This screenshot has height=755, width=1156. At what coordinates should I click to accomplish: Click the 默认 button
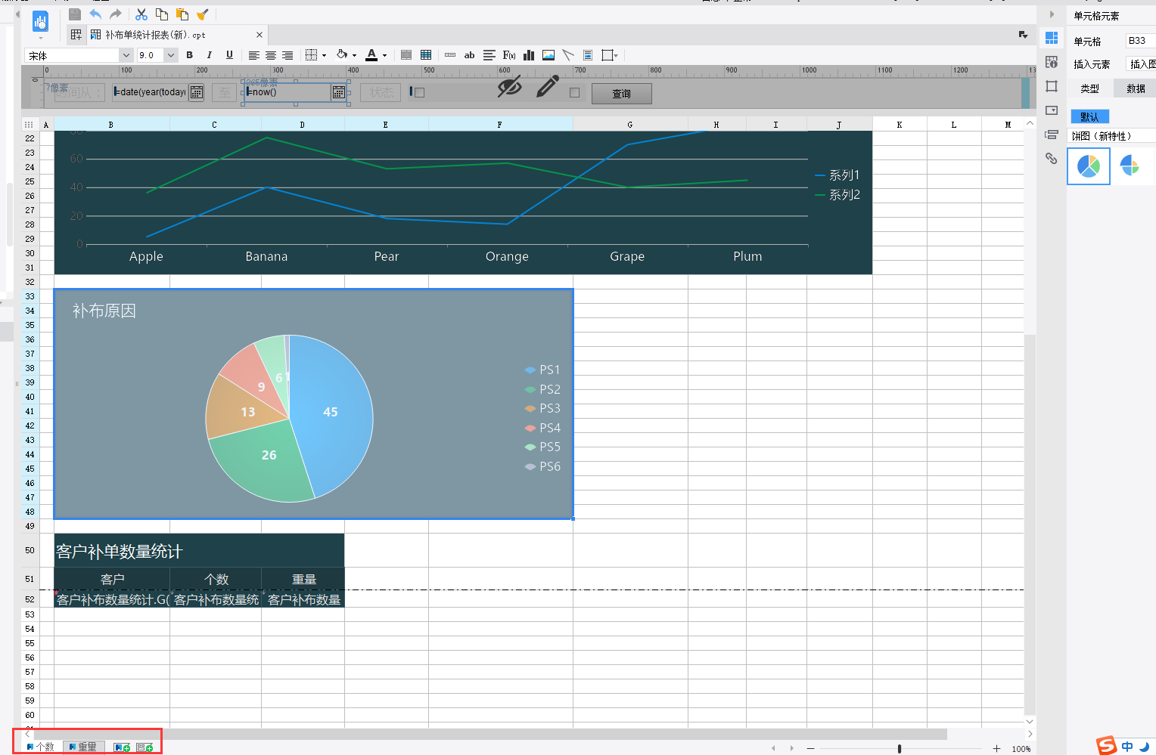tap(1089, 116)
